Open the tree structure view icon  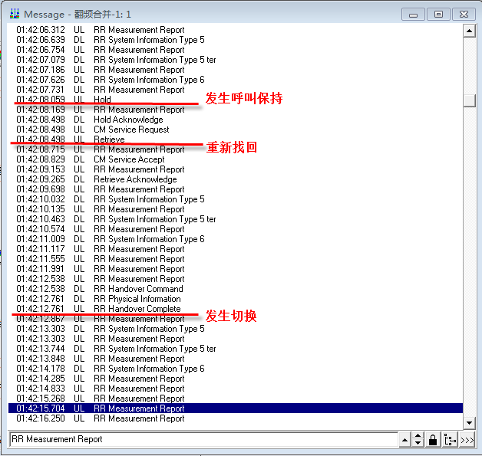pyautogui.click(x=450, y=440)
